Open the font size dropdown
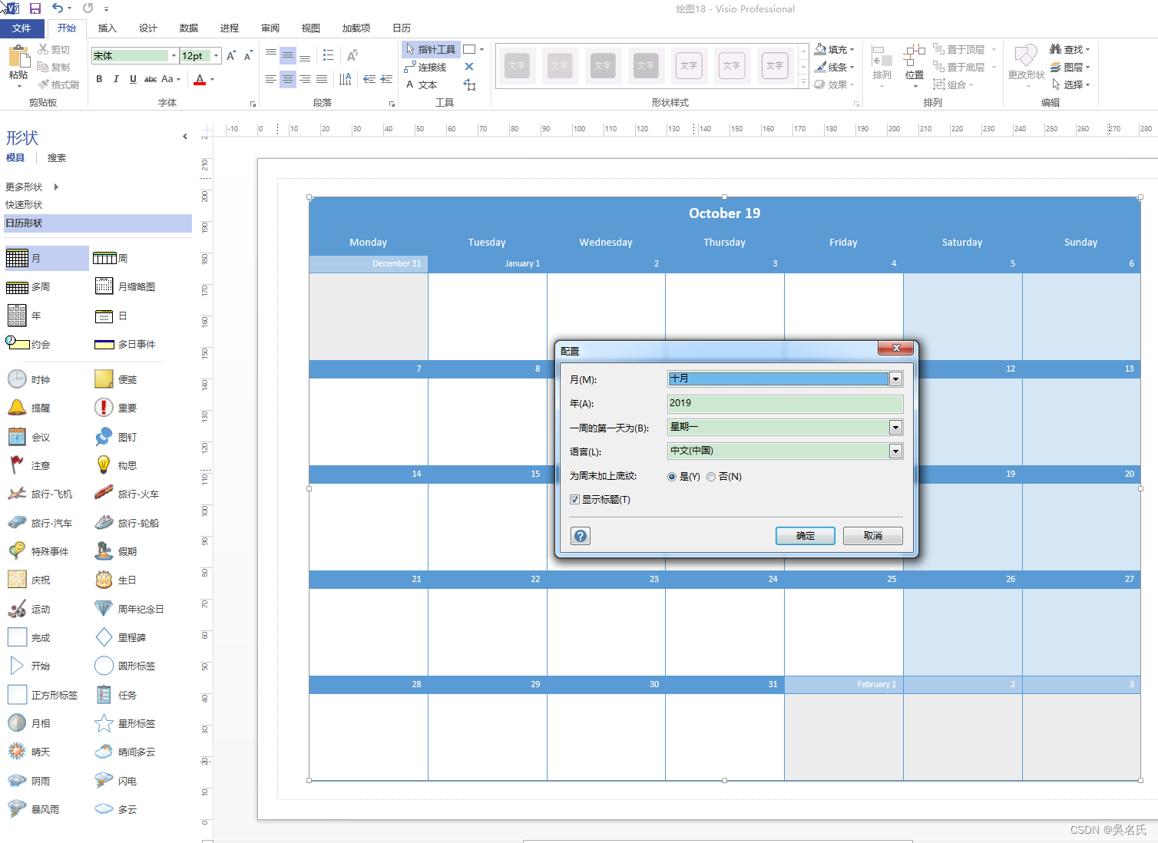This screenshot has width=1158, height=843. coord(217,56)
